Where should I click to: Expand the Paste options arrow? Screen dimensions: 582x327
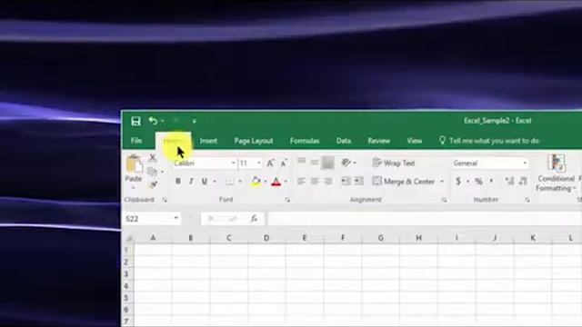[134, 188]
